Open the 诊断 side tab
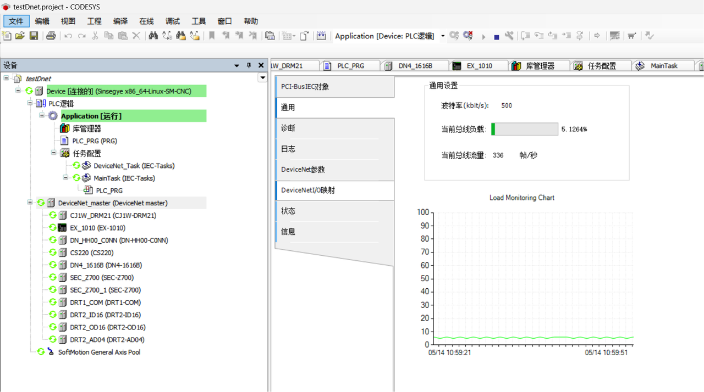This screenshot has height=392, width=704. 288,128
